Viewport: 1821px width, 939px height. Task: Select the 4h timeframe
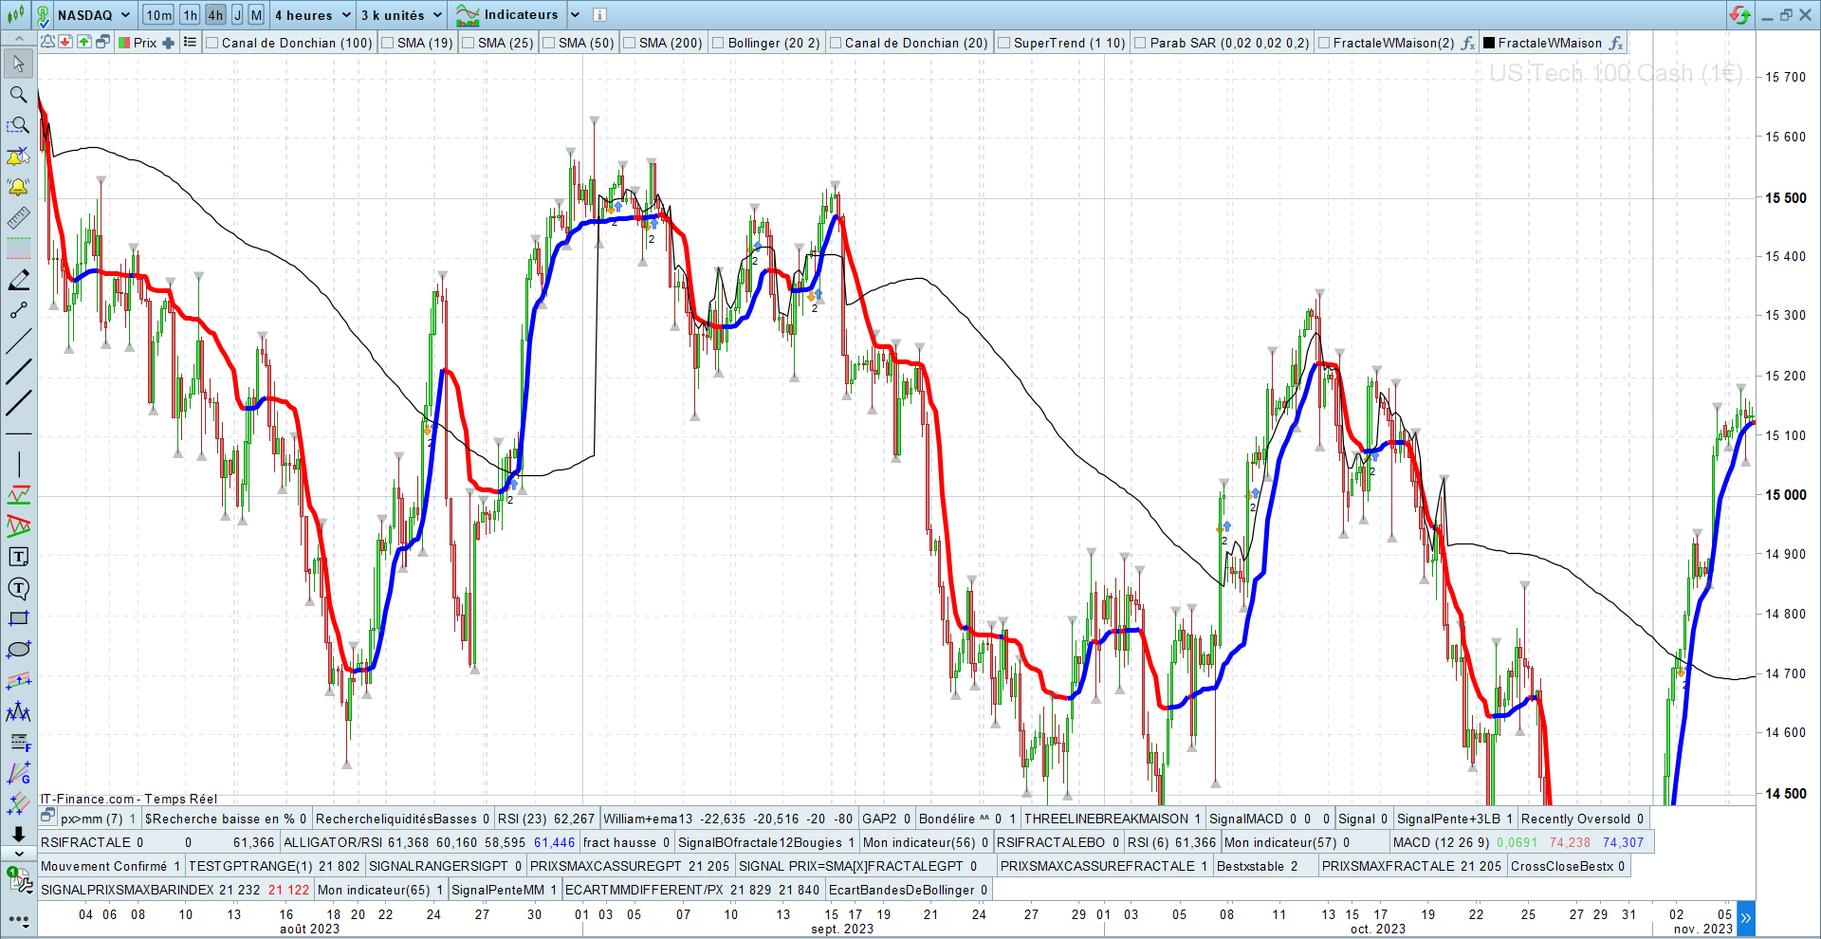(x=216, y=15)
